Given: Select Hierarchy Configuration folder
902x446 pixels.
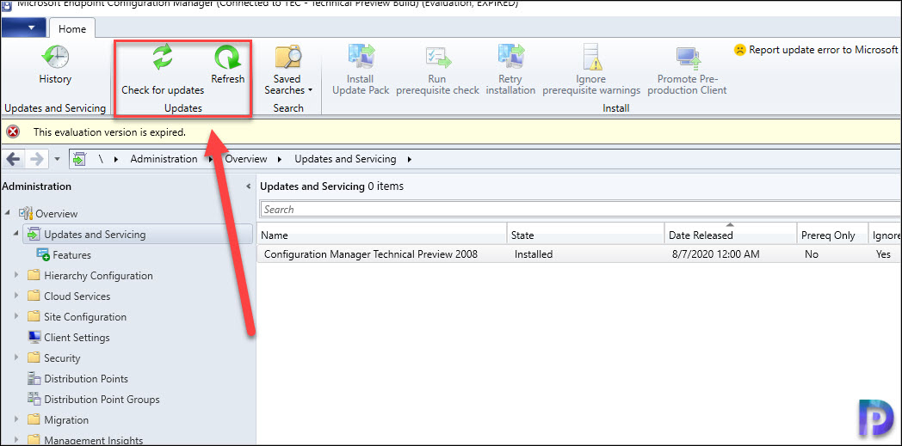Looking at the screenshot, I should coord(98,276).
